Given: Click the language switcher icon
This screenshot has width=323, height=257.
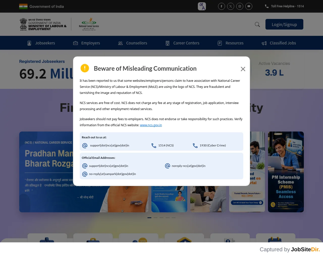Looking at the screenshot, I should point(202,6).
